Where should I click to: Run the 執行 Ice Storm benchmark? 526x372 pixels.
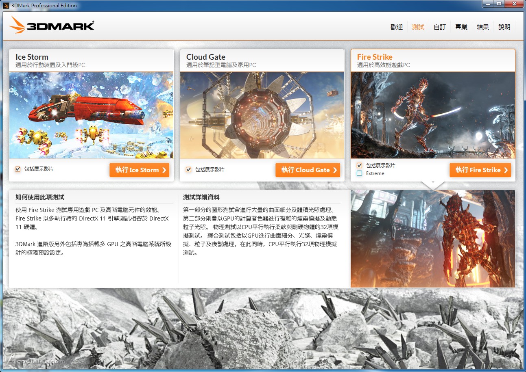coord(139,170)
